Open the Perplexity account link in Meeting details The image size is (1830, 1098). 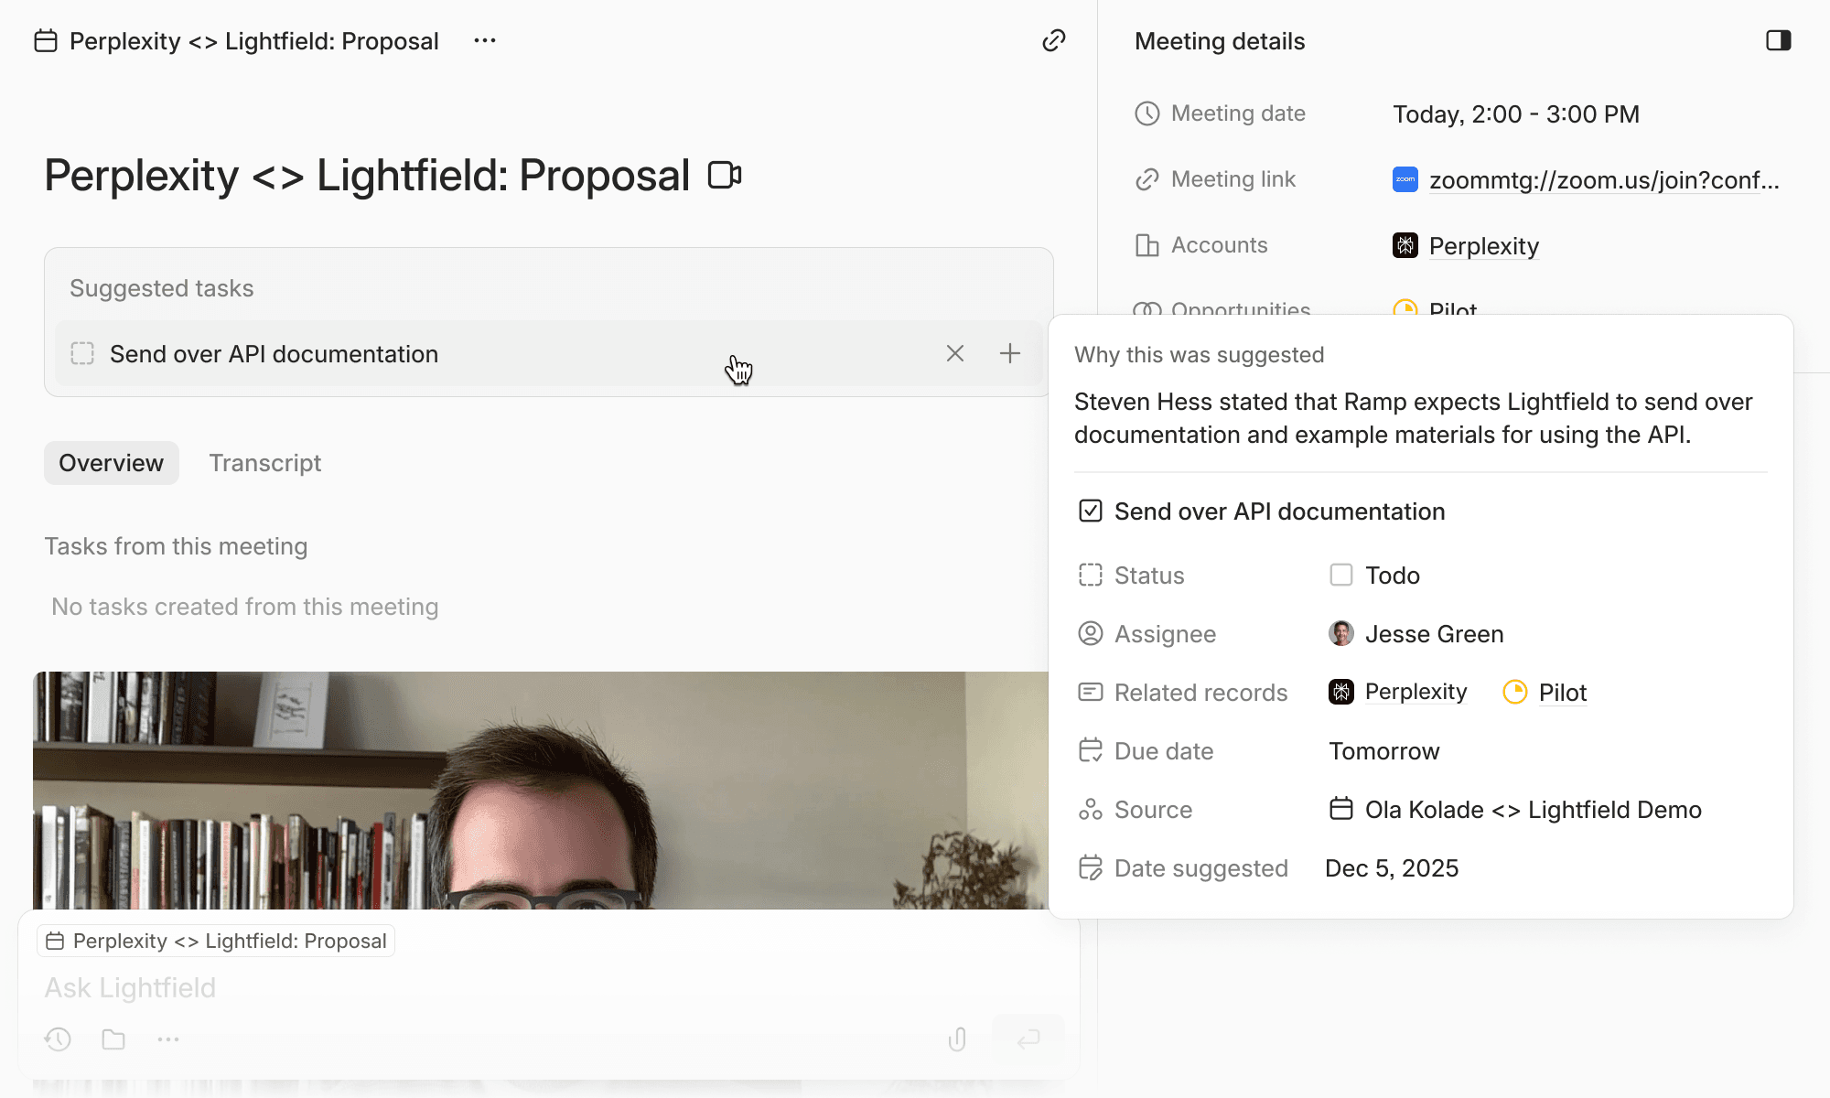click(1483, 246)
